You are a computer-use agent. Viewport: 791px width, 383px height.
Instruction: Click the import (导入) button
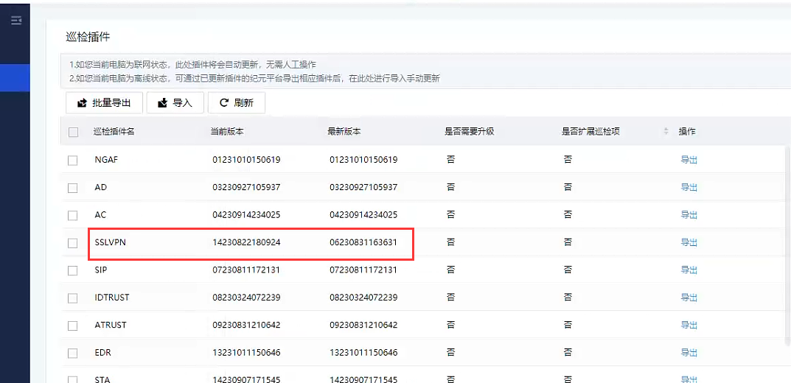[x=175, y=103]
